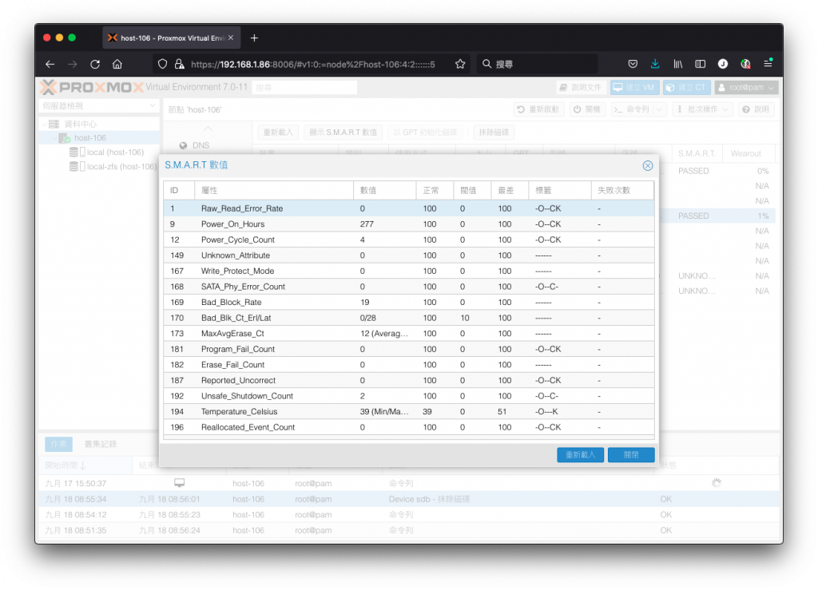Open the root@pam user dropdown
Image resolution: width=818 pixels, height=590 pixels.
747,88
